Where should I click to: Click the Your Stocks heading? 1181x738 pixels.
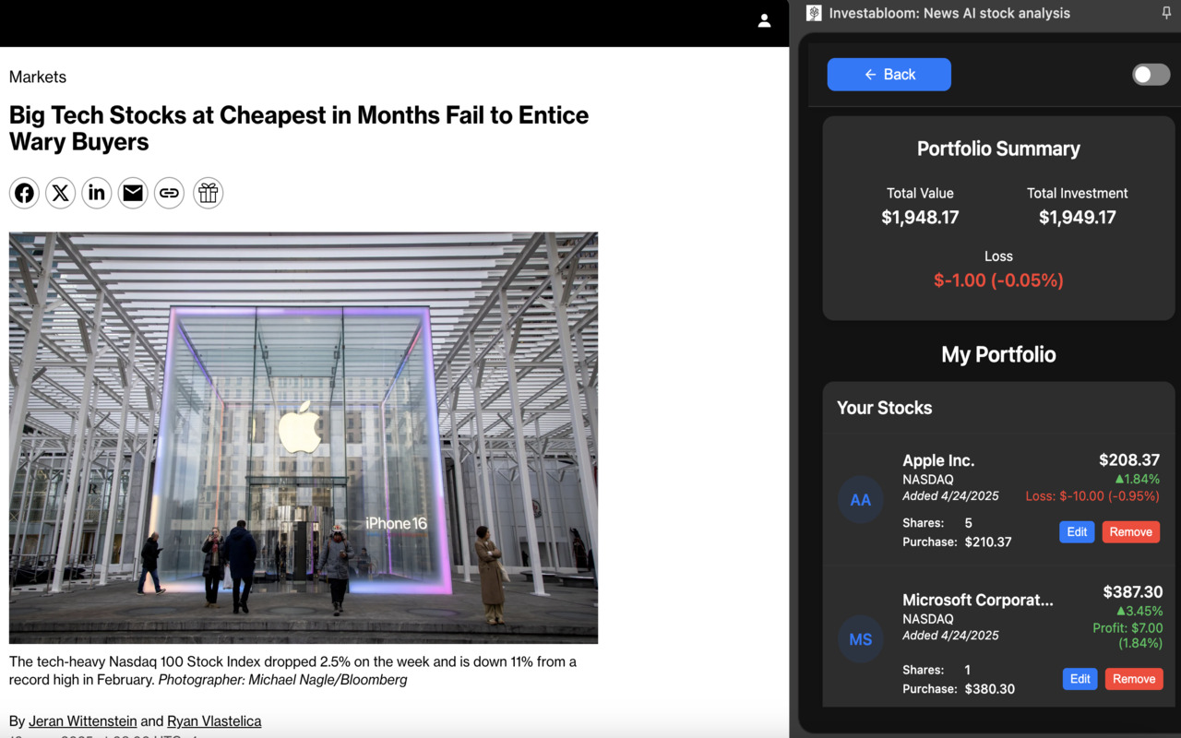pyautogui.click(x=884, y=408)
